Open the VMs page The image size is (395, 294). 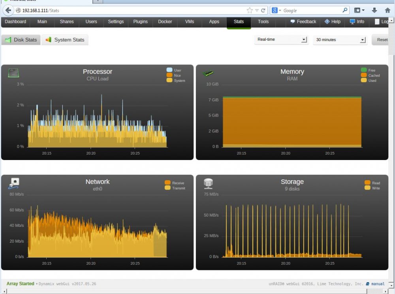click(x=190, y=22)
